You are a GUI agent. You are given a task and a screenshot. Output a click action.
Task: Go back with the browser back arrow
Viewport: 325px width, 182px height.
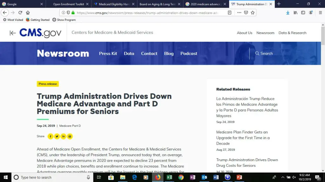pyautogui.click(x=5, y=13)
